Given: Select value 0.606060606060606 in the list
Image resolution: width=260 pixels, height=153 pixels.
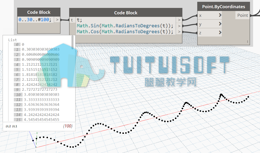Looking at the screenshot, I should click(41, 54).
